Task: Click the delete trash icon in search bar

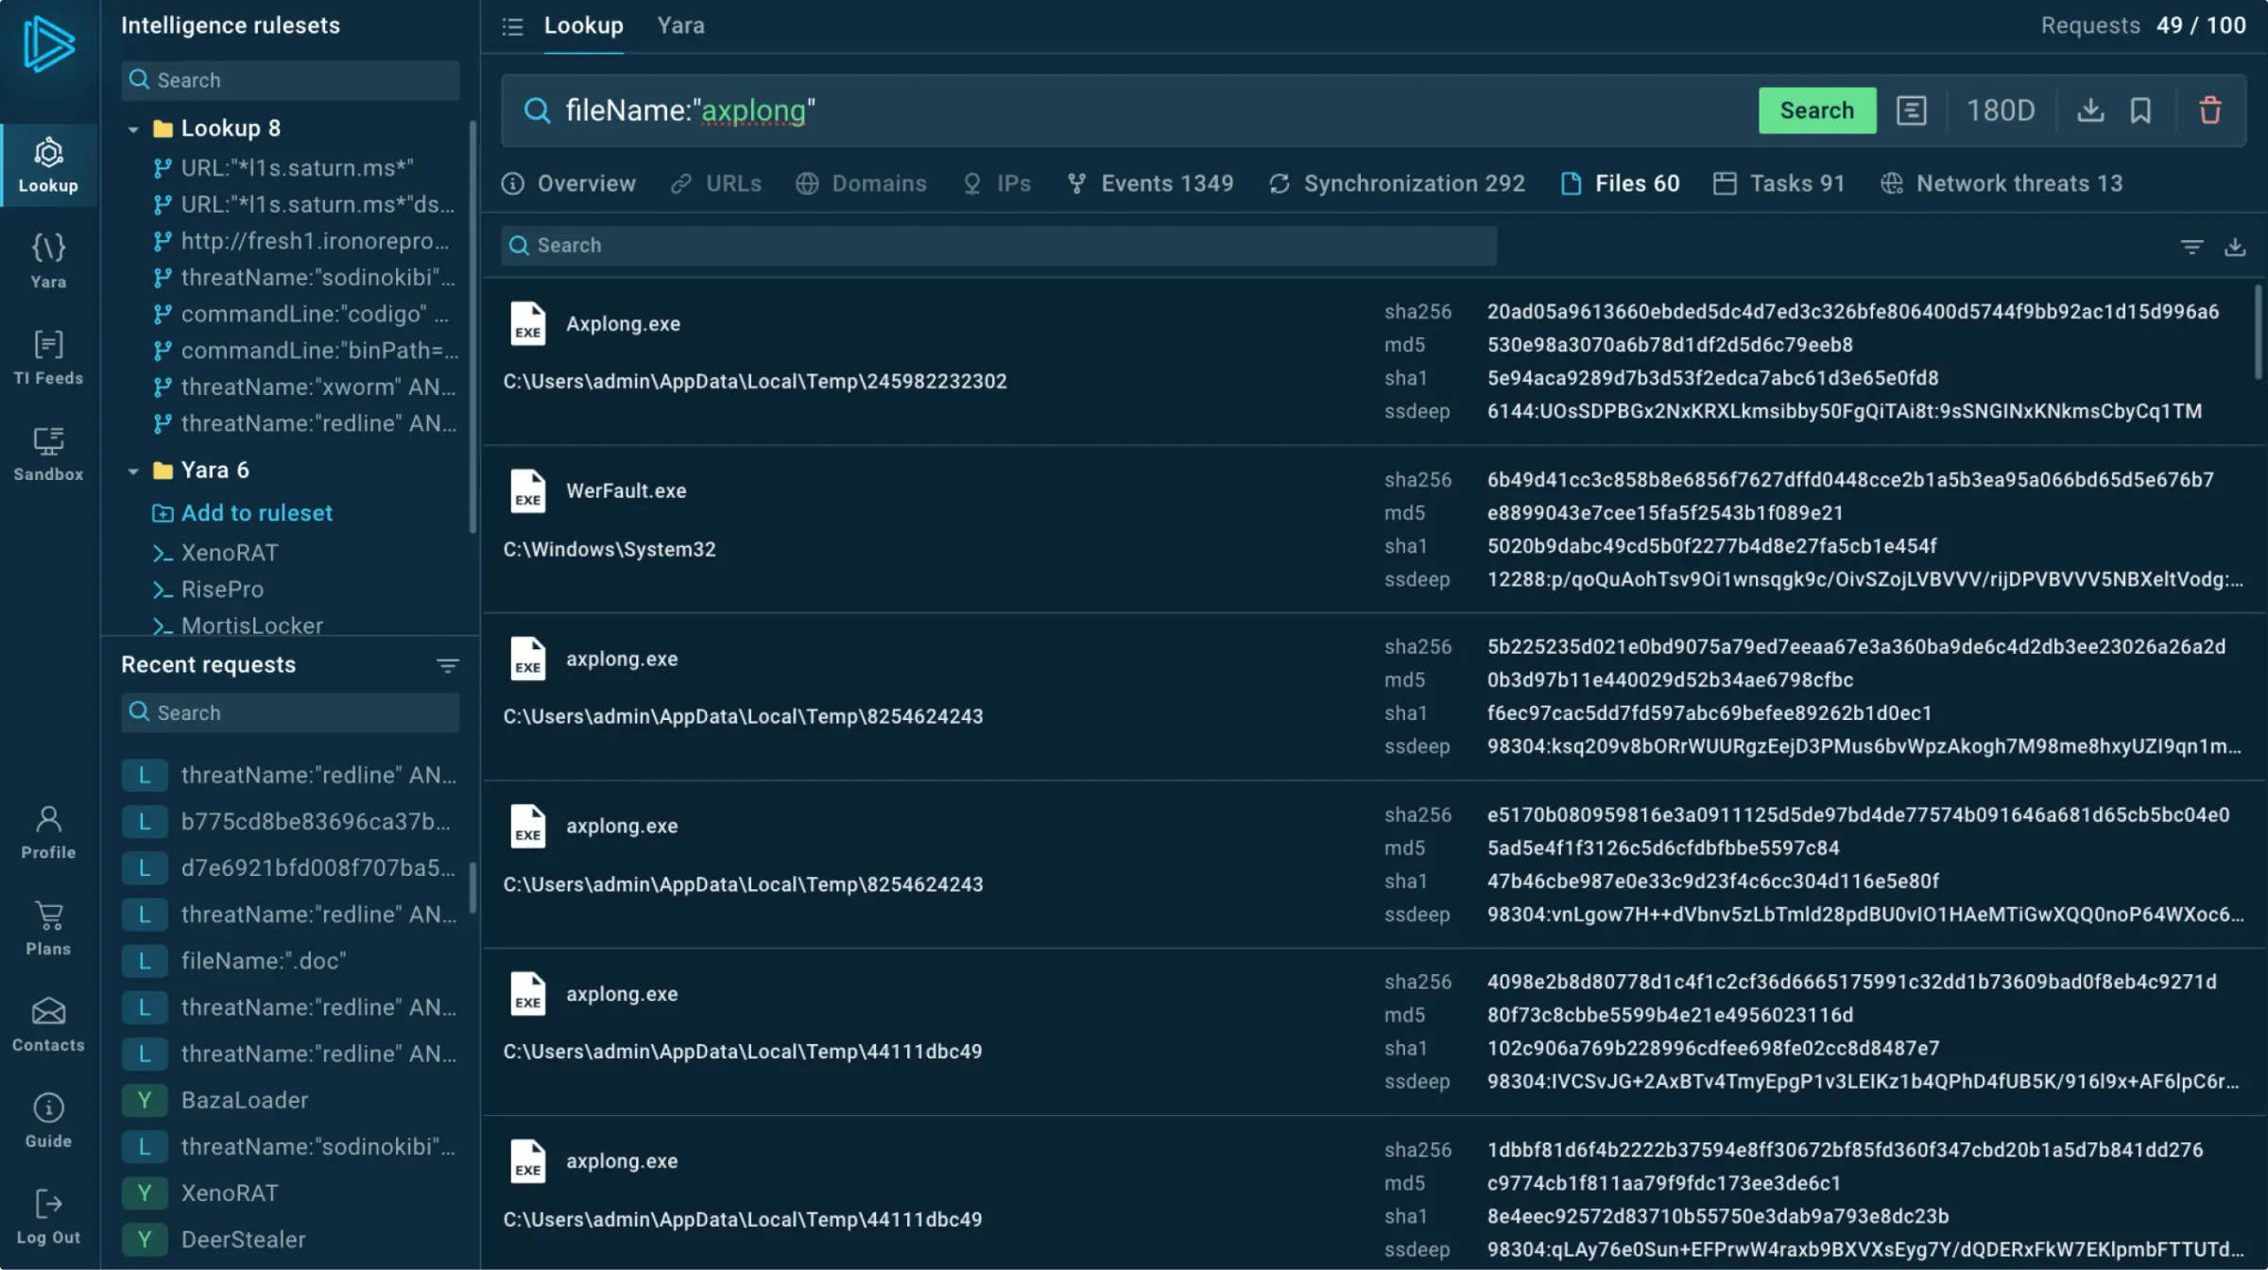Action: (2209, 111)
